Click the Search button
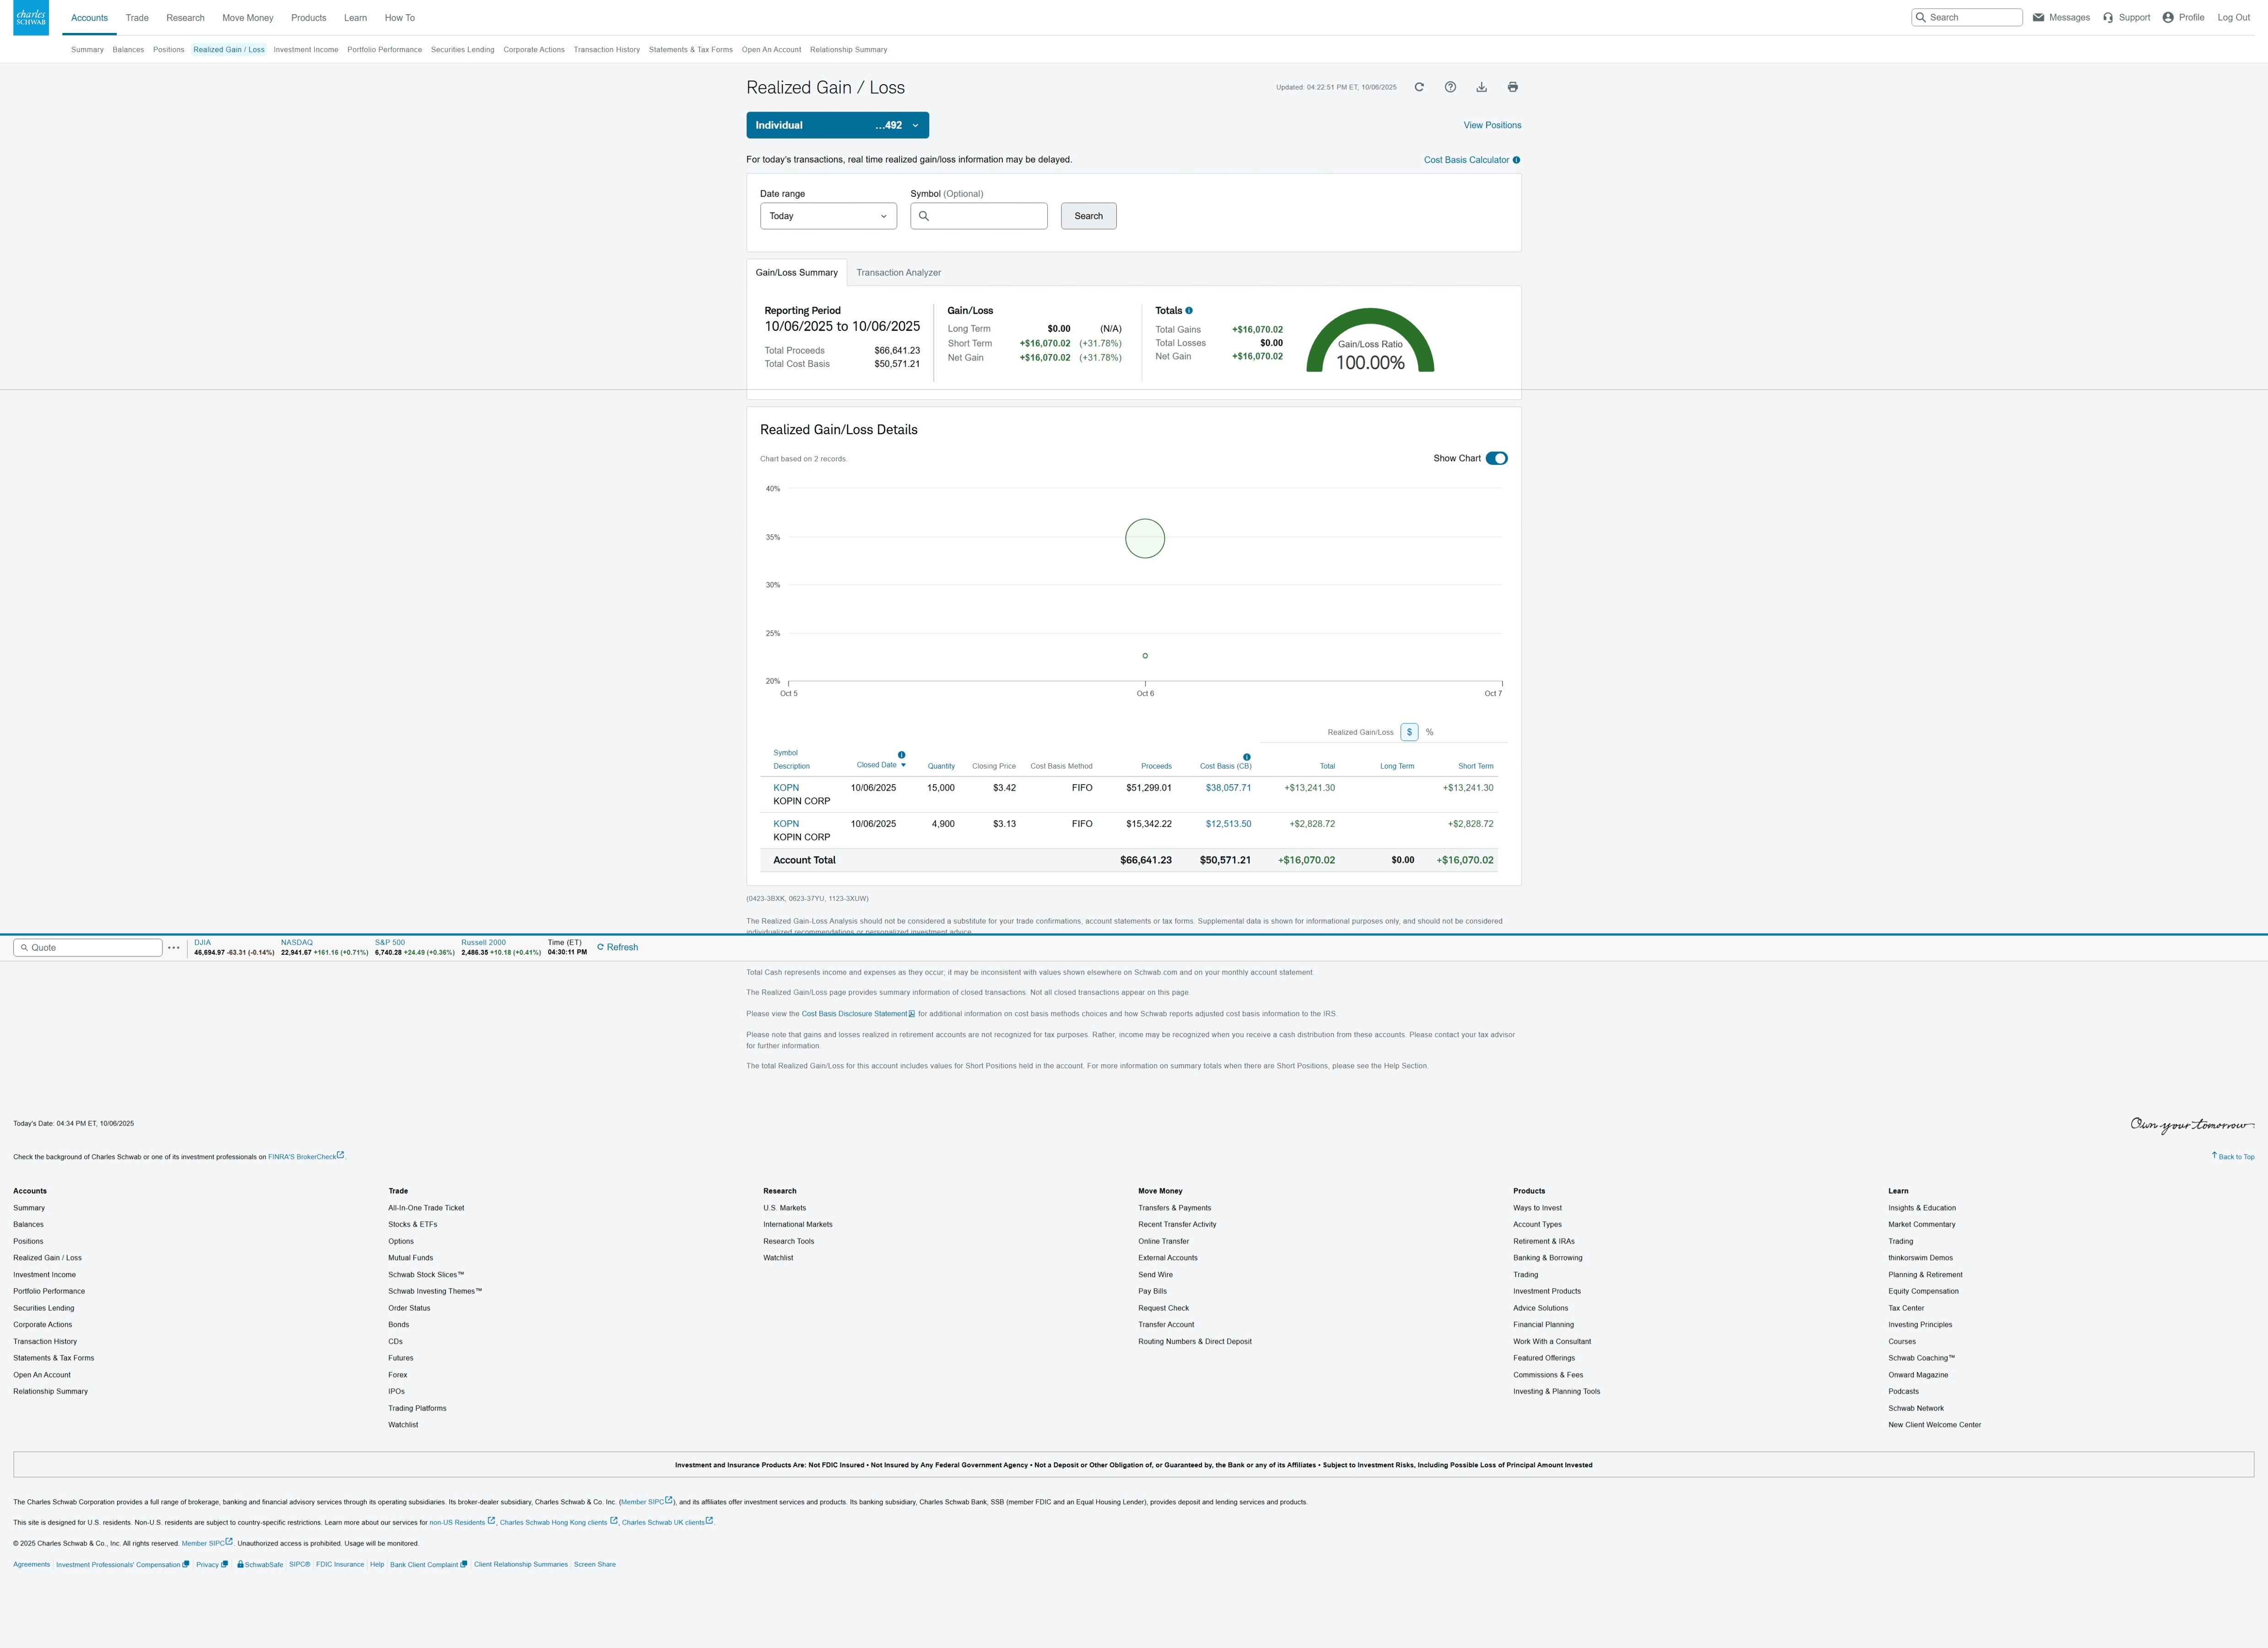2268x1648 pixels. point(1088,216)
